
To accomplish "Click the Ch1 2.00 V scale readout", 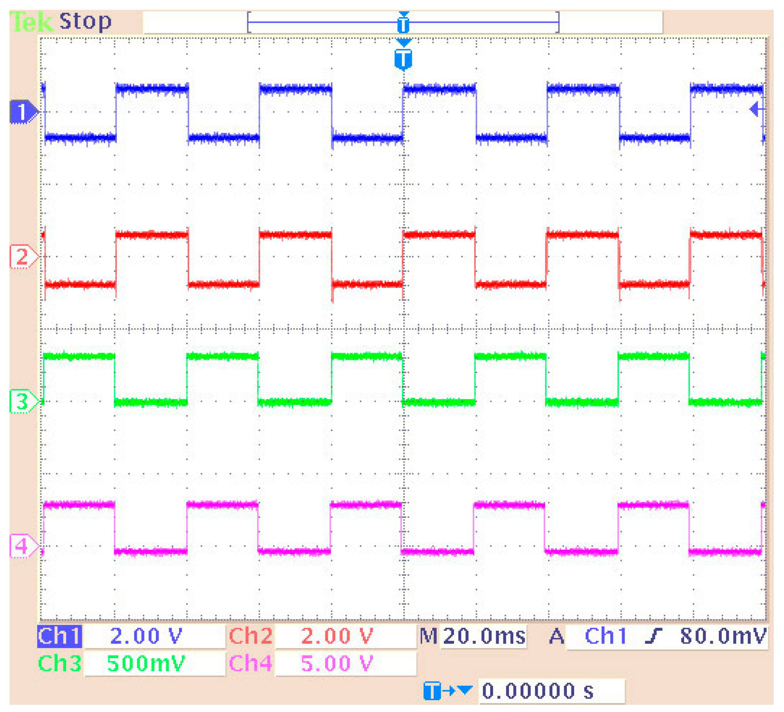I will click(146, 637).
